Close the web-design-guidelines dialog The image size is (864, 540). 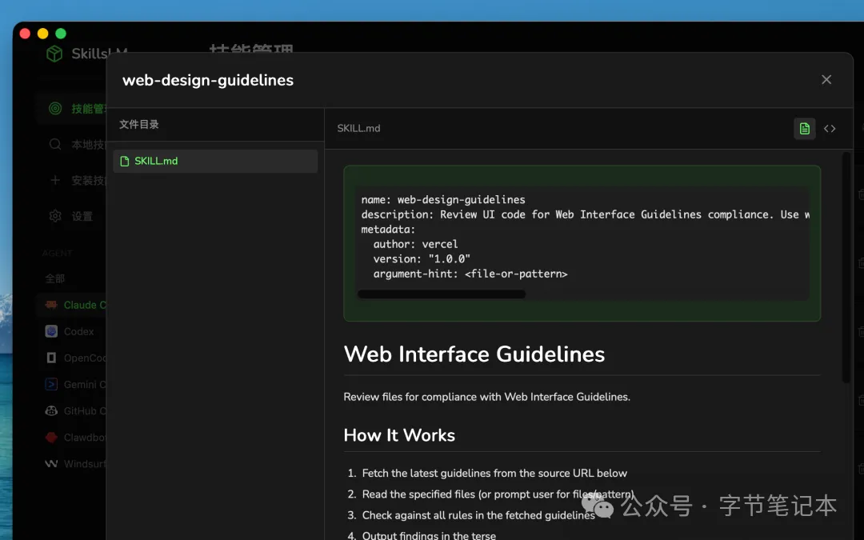pos(826,80)
